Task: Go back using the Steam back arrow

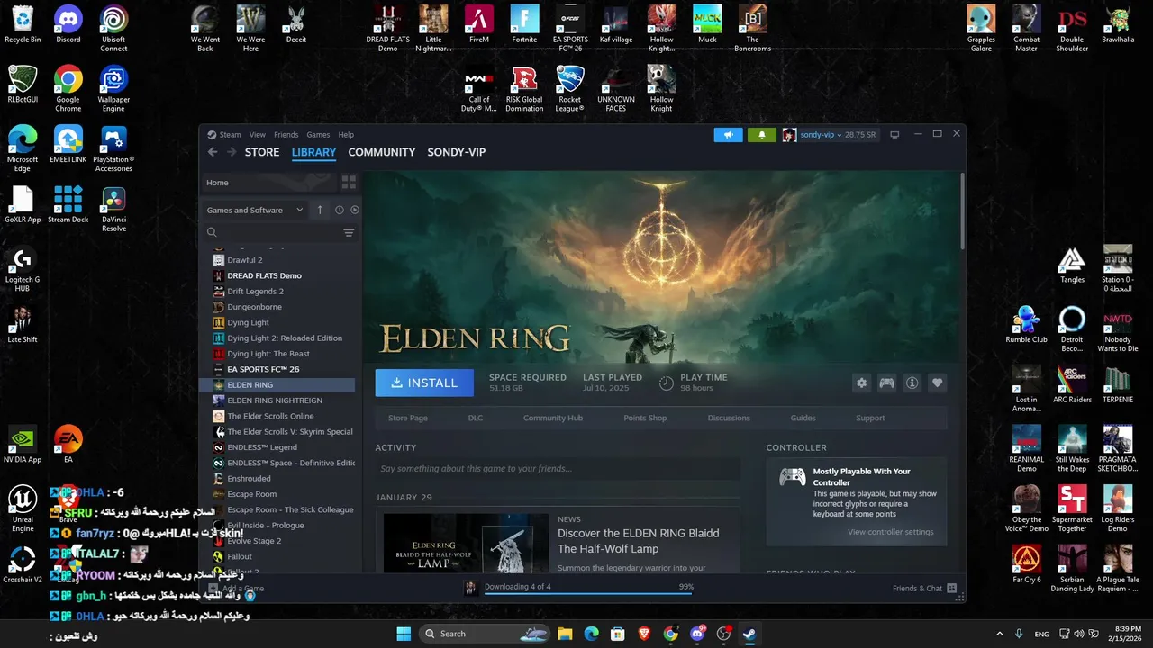Action: 213,152
